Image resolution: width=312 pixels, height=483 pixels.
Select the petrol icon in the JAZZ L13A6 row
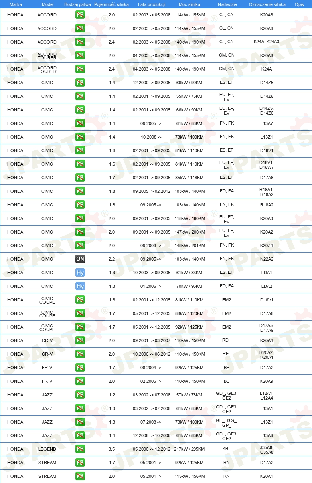80,435
